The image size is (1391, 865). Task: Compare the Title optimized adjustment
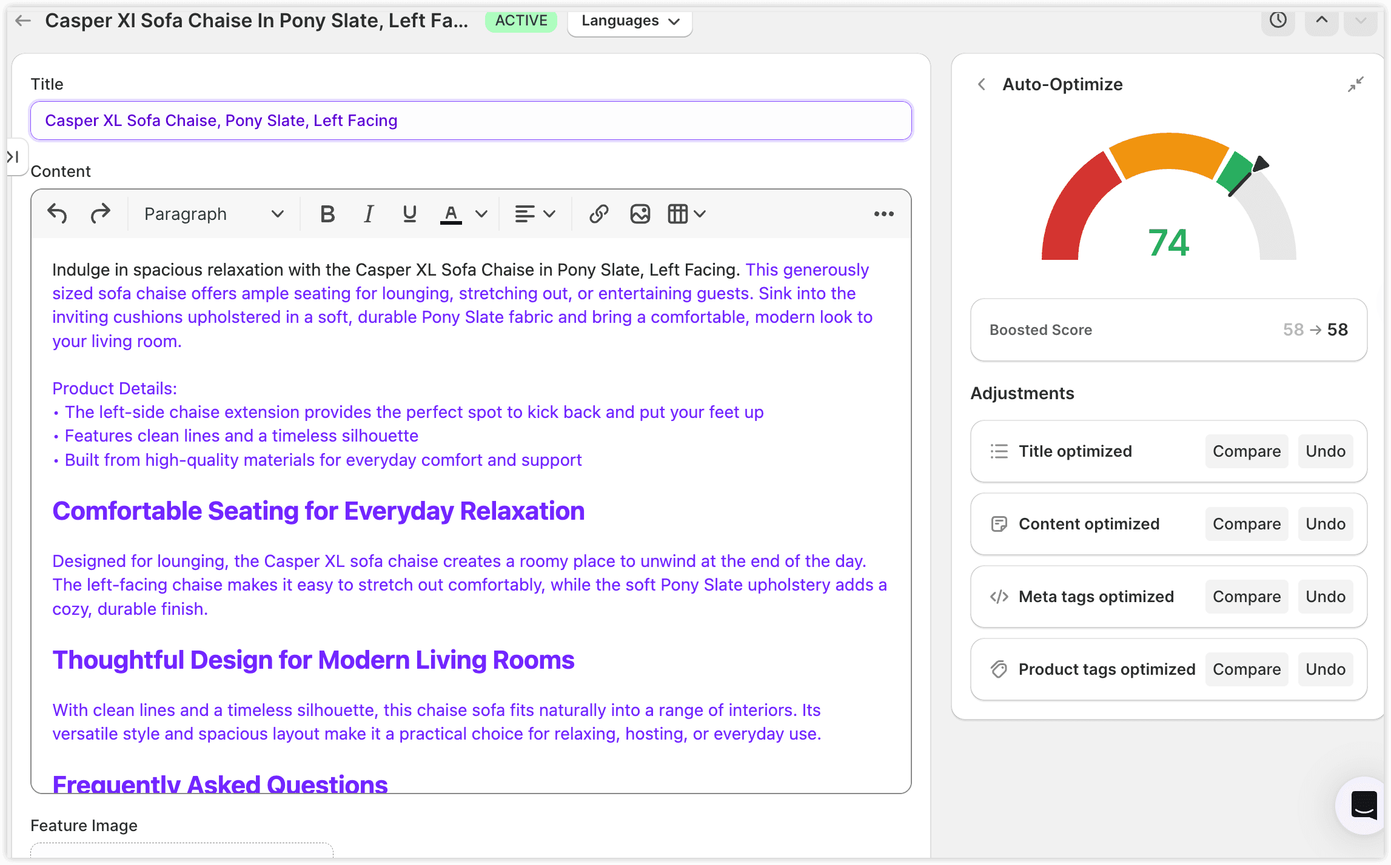click(x=1247, y=451)
